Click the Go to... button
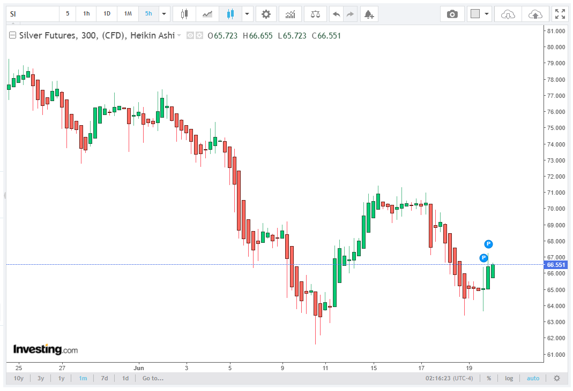This screenshot has height=391, width=573. (153, 378)
